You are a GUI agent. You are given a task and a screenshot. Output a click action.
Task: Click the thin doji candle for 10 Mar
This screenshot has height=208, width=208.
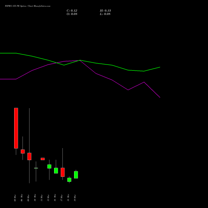pos(36,168)
